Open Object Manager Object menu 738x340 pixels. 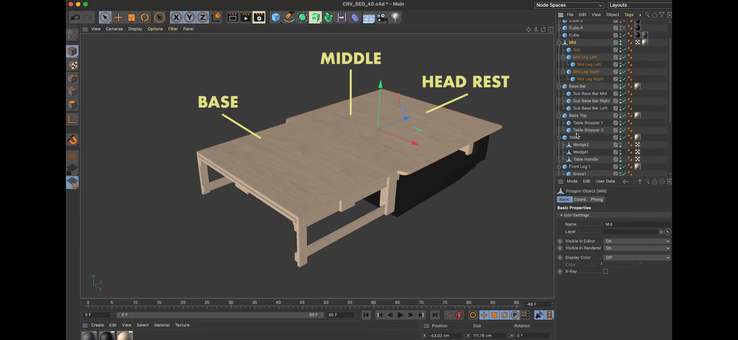point(613,15)
